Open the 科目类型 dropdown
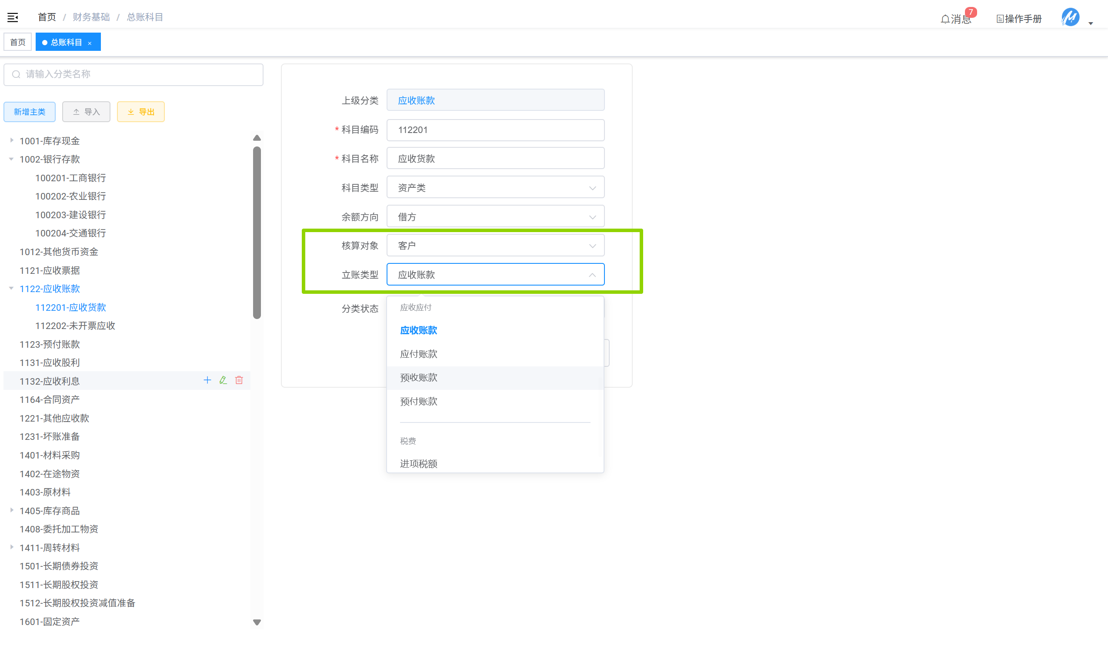The image size is (1108, 665). click(495, 187)
